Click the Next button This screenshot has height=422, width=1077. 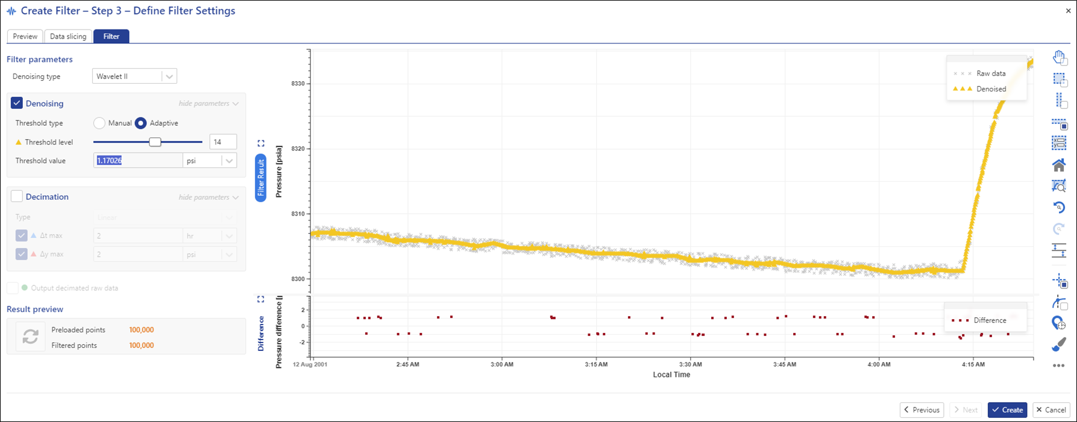(x=965, y=410)
